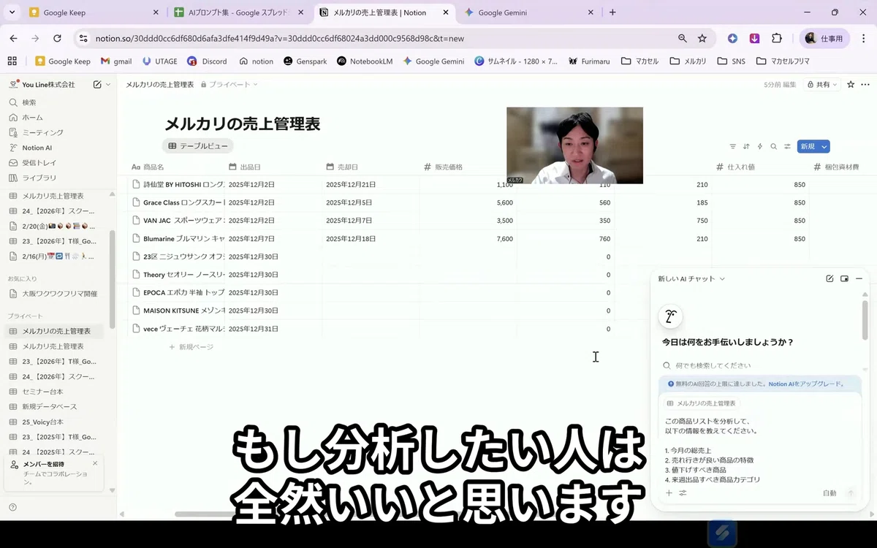Click the database search magnifier icon
Image resolution: width=877 pixels, height=548 pixels.
[774, 146]
